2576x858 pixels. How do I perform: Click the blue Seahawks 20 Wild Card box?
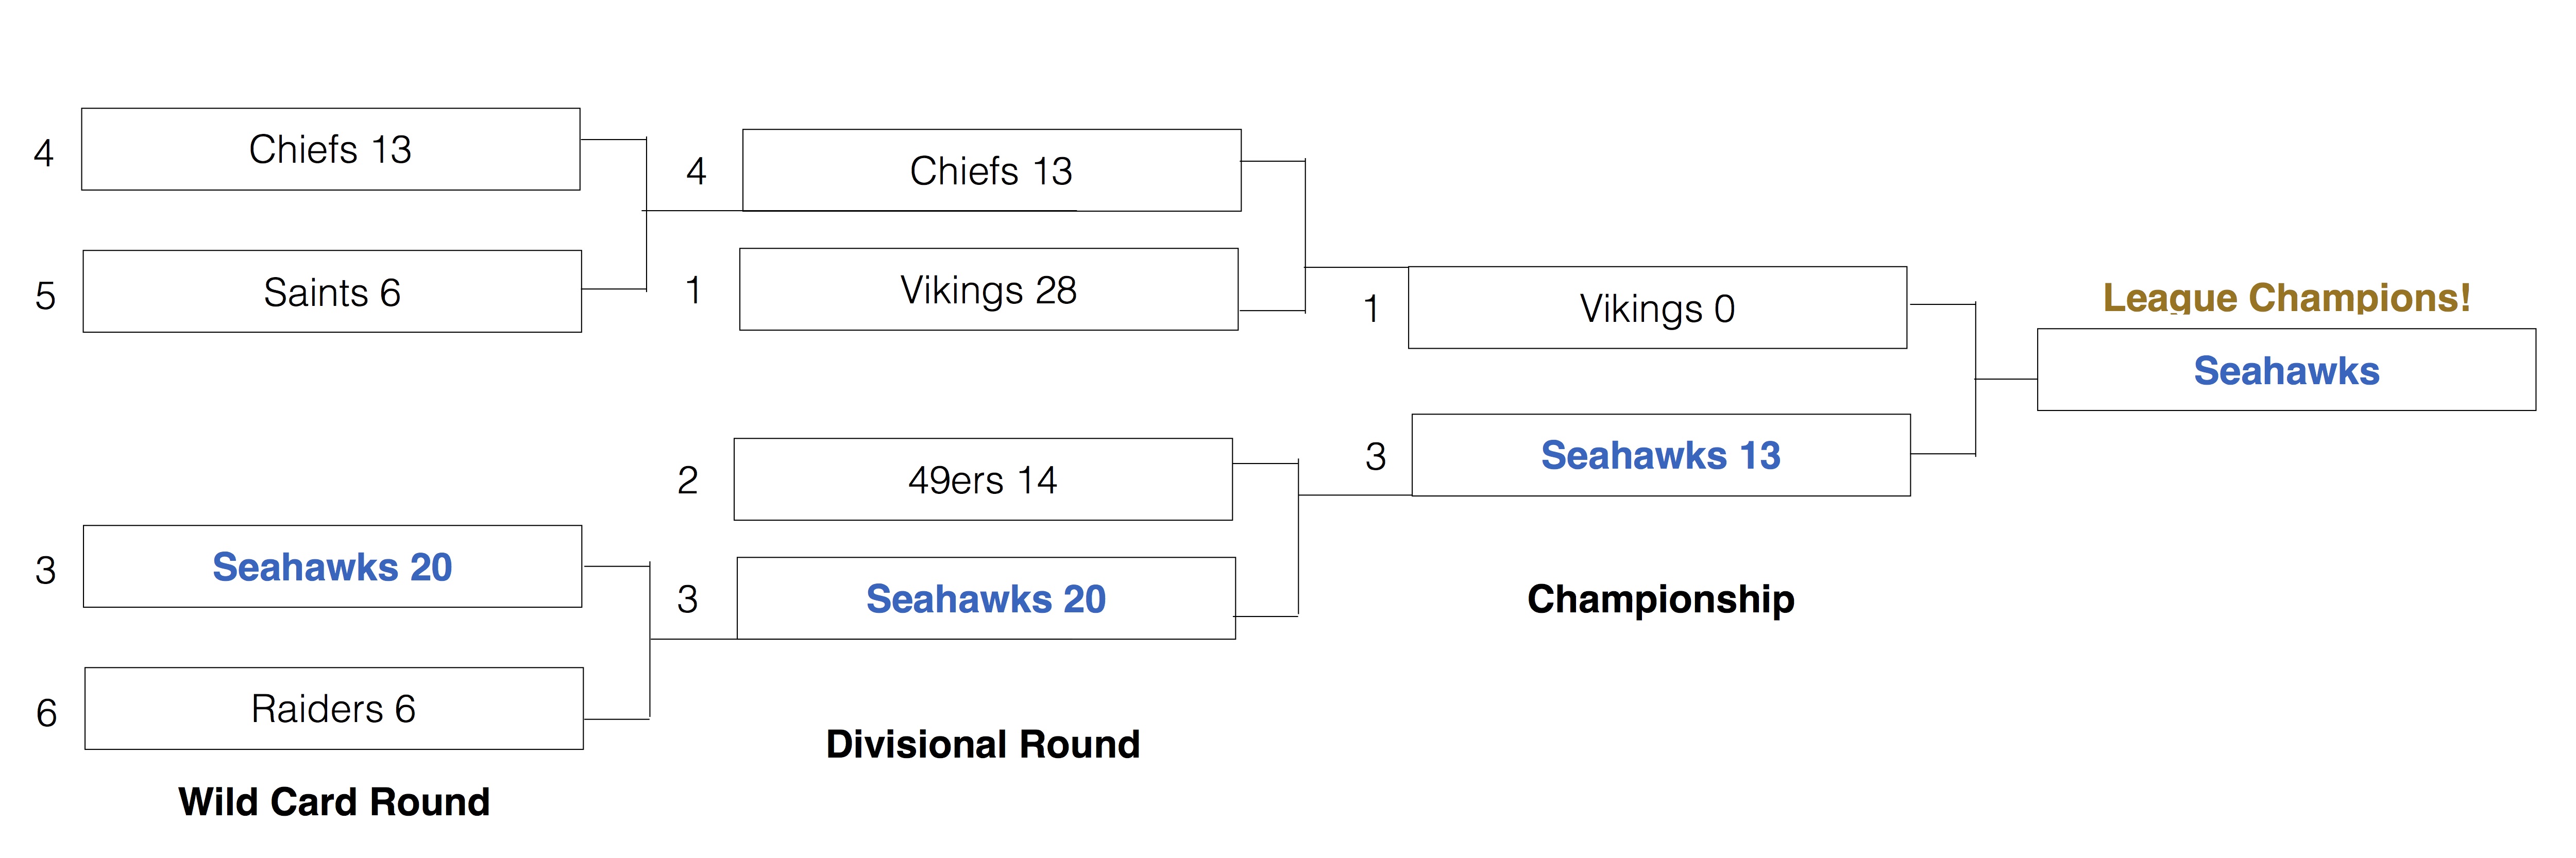pos(332,566)
